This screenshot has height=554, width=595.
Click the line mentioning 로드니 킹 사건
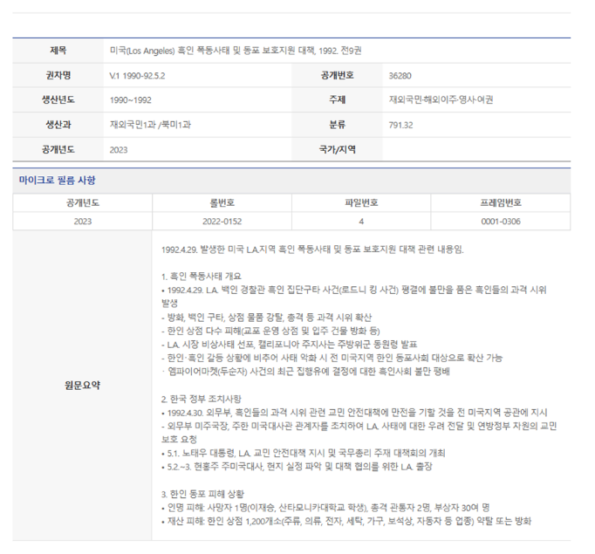coord(354,297)
